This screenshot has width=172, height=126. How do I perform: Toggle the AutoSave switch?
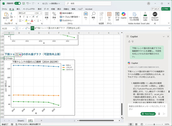(17, 3)
